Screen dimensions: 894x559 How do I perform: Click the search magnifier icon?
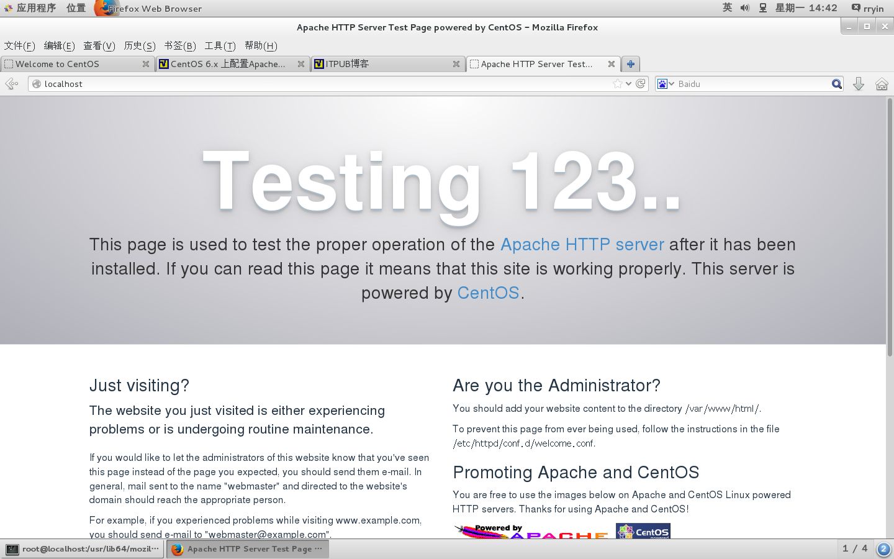pos(837,84)
